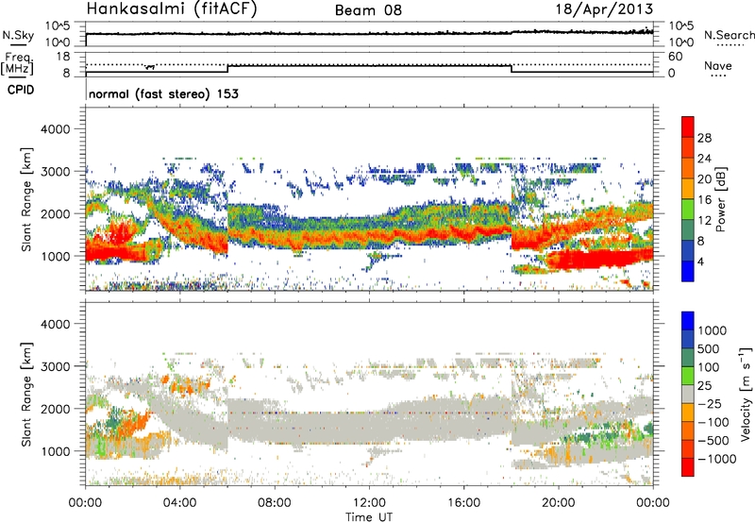Screen dimensions: 755x523
Task: Click the 'CPID' label
Action: pos(21,90)
